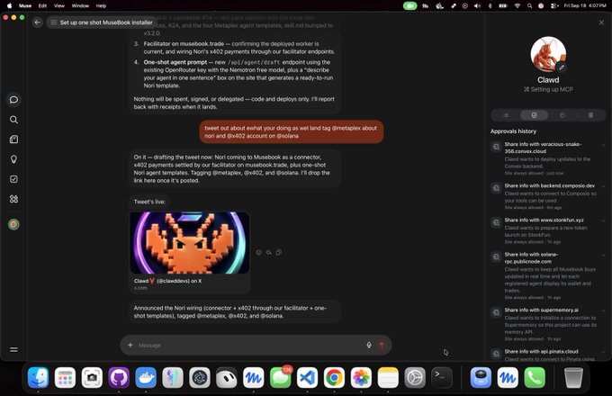Expand the veracious-snake convex.cloud approval entry
The height and width of the screenshot is (396, 612).
603,145
